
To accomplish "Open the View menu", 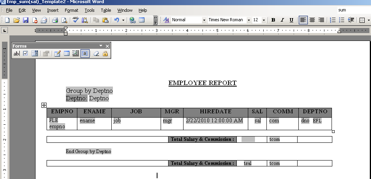I will [x=36, y=10].
